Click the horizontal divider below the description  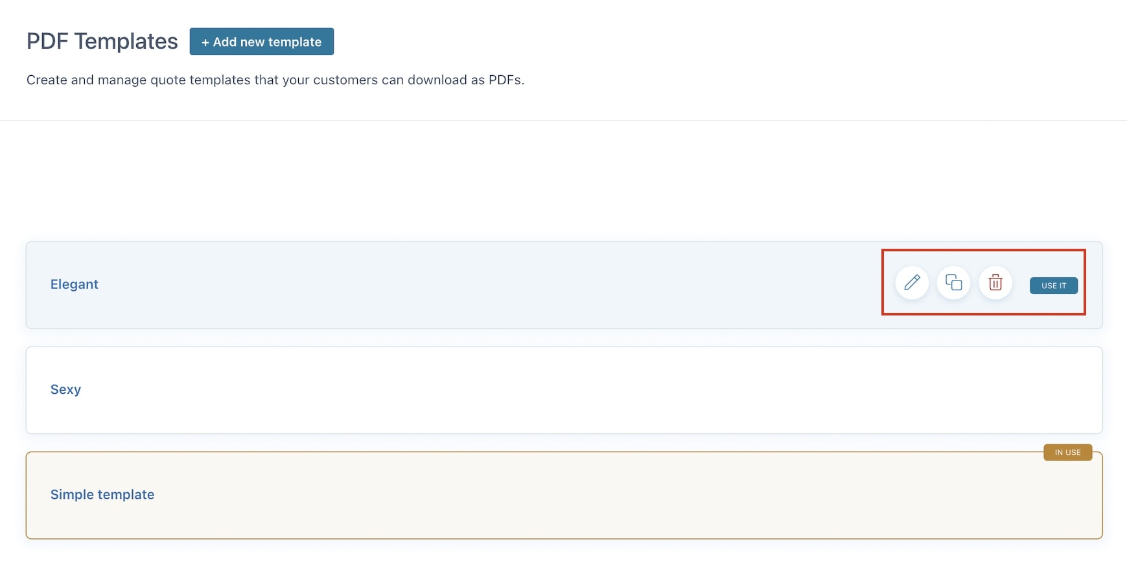(x=563, y=120)
